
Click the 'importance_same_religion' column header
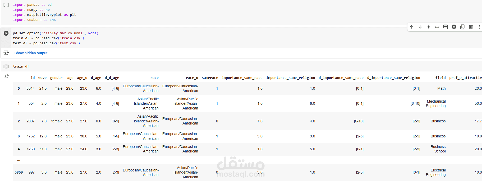pos(291,78)
